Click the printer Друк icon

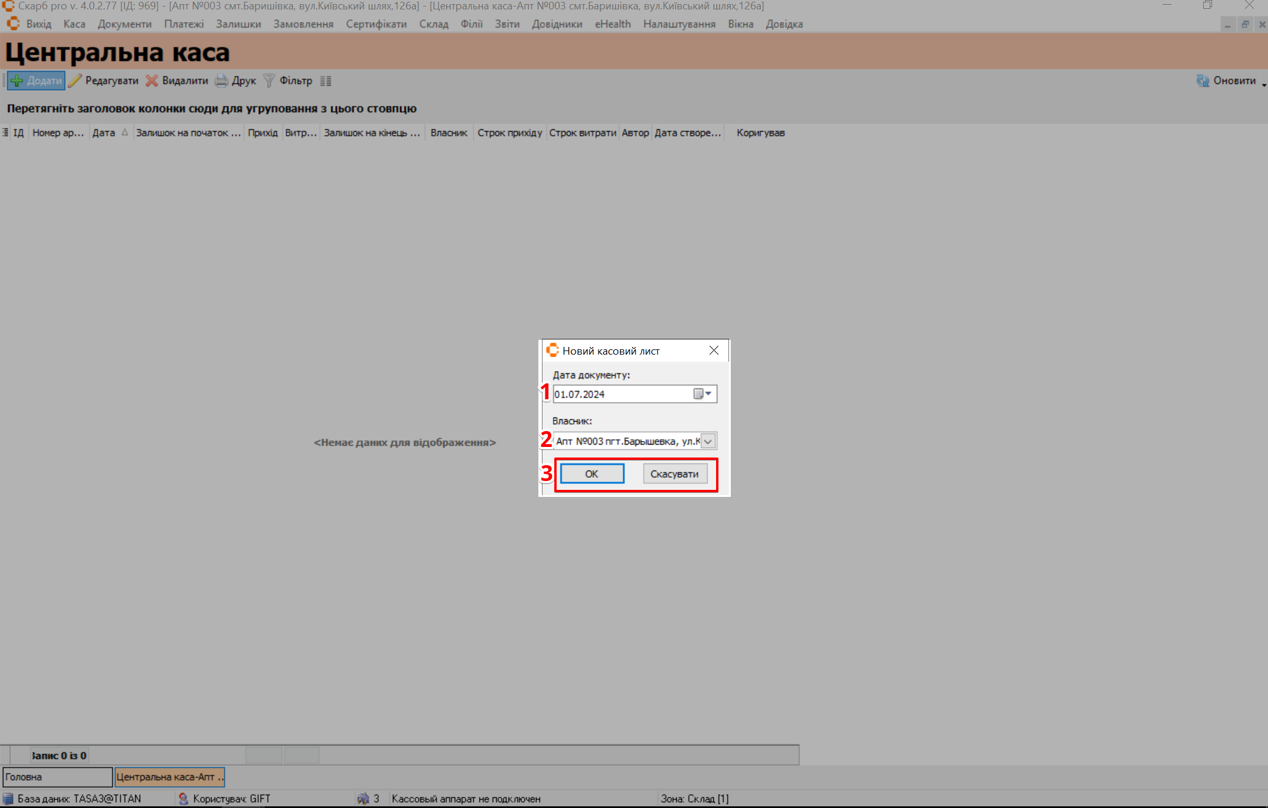coord(221,81)
